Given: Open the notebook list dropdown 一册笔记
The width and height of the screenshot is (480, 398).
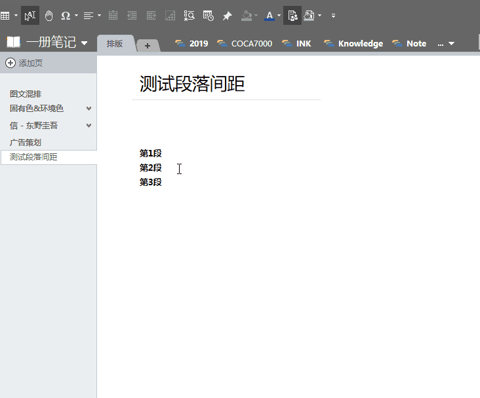Looking at the screenshot, I should coord(84,44).
